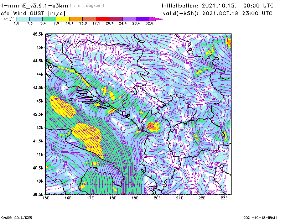Click the 45.5N latitude label
This screenshot has height=220, width=285.
point(38,34)
